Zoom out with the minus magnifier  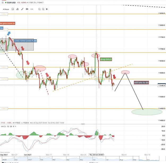(x=39, y=9)
